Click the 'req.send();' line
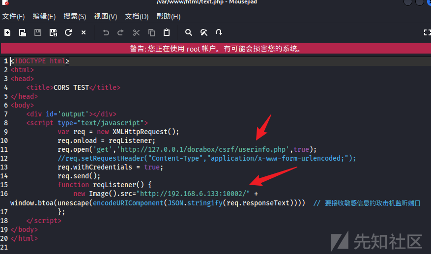The height and width of the screenshot is (254, 431). 79,176
